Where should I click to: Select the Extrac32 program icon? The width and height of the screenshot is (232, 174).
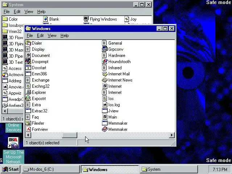[28, 111]
